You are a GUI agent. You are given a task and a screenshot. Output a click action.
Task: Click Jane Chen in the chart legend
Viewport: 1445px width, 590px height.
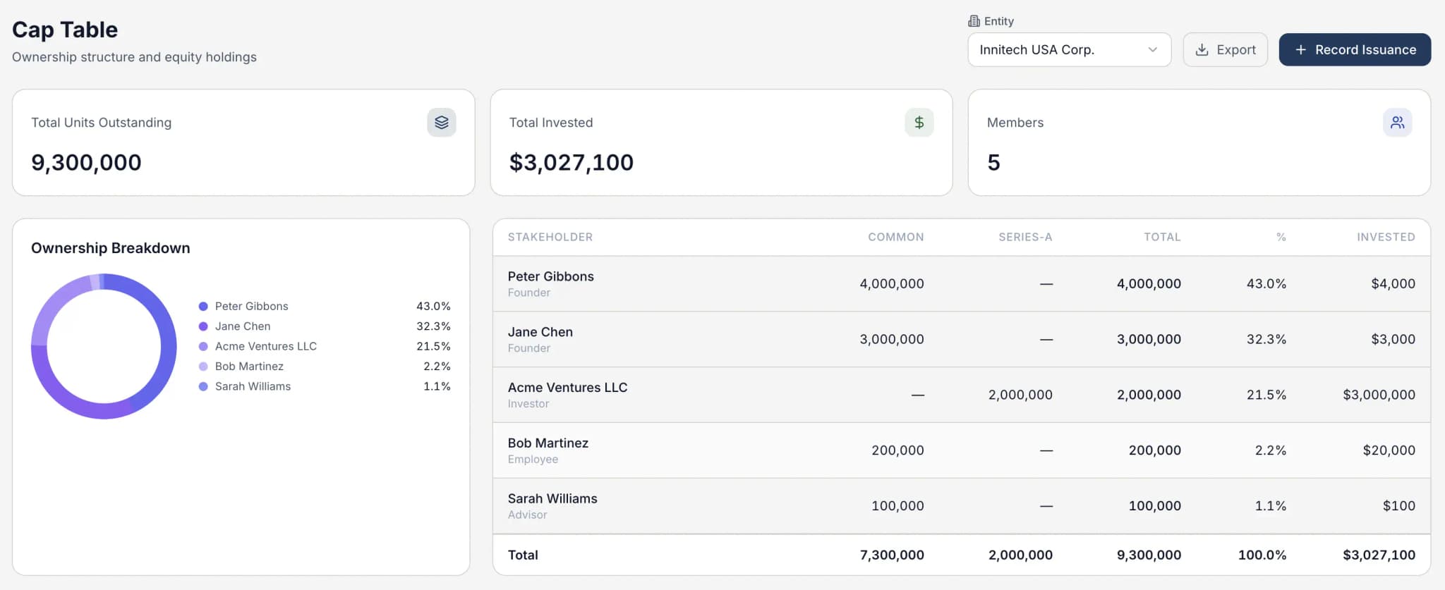[x=242, y=326]
